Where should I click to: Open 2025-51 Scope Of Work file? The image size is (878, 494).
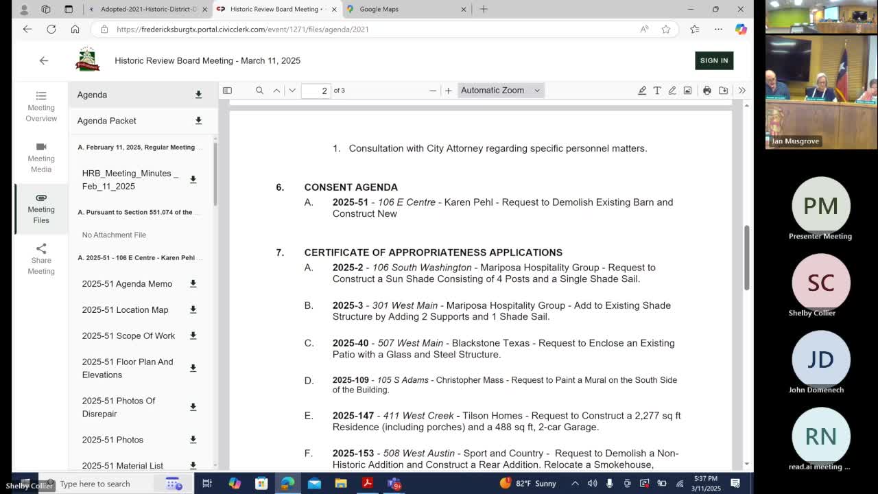pos(128,336)
